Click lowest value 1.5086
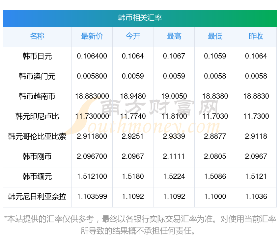The image size is (280, 241). (x=215, y=177)
